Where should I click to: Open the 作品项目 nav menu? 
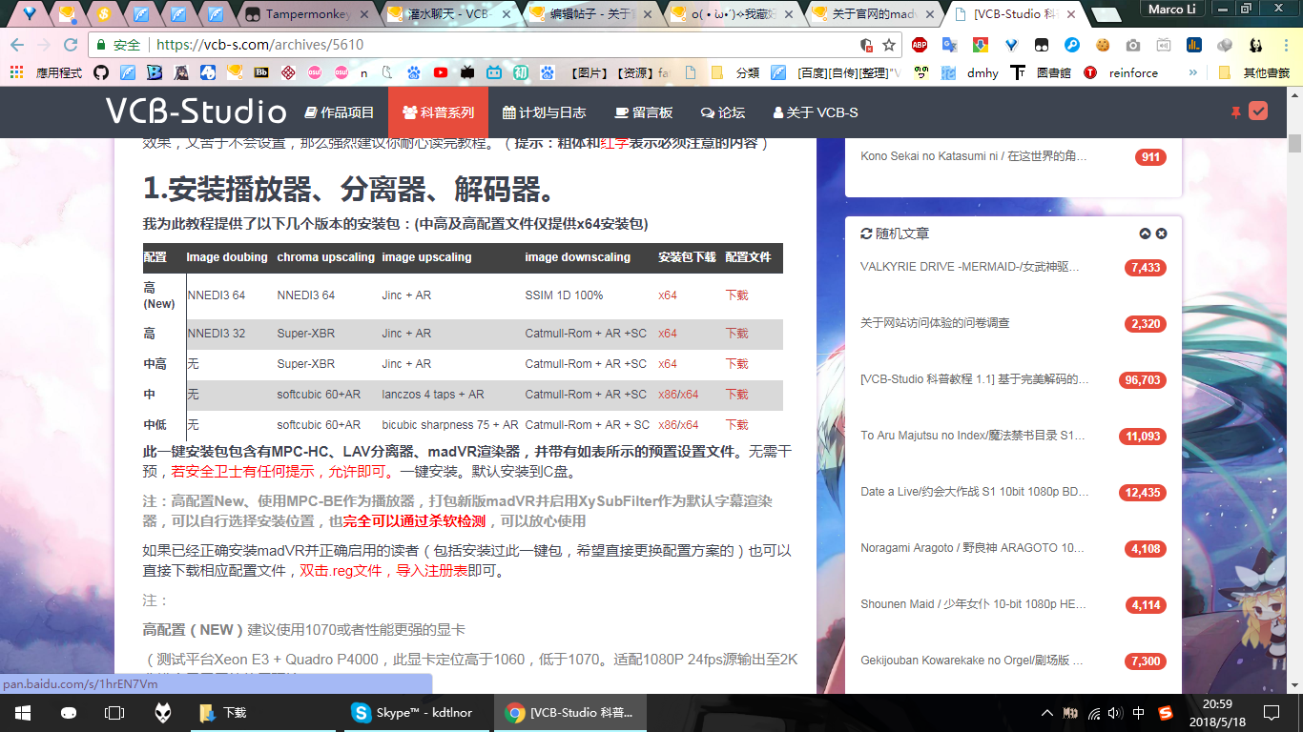click(340, 112)
